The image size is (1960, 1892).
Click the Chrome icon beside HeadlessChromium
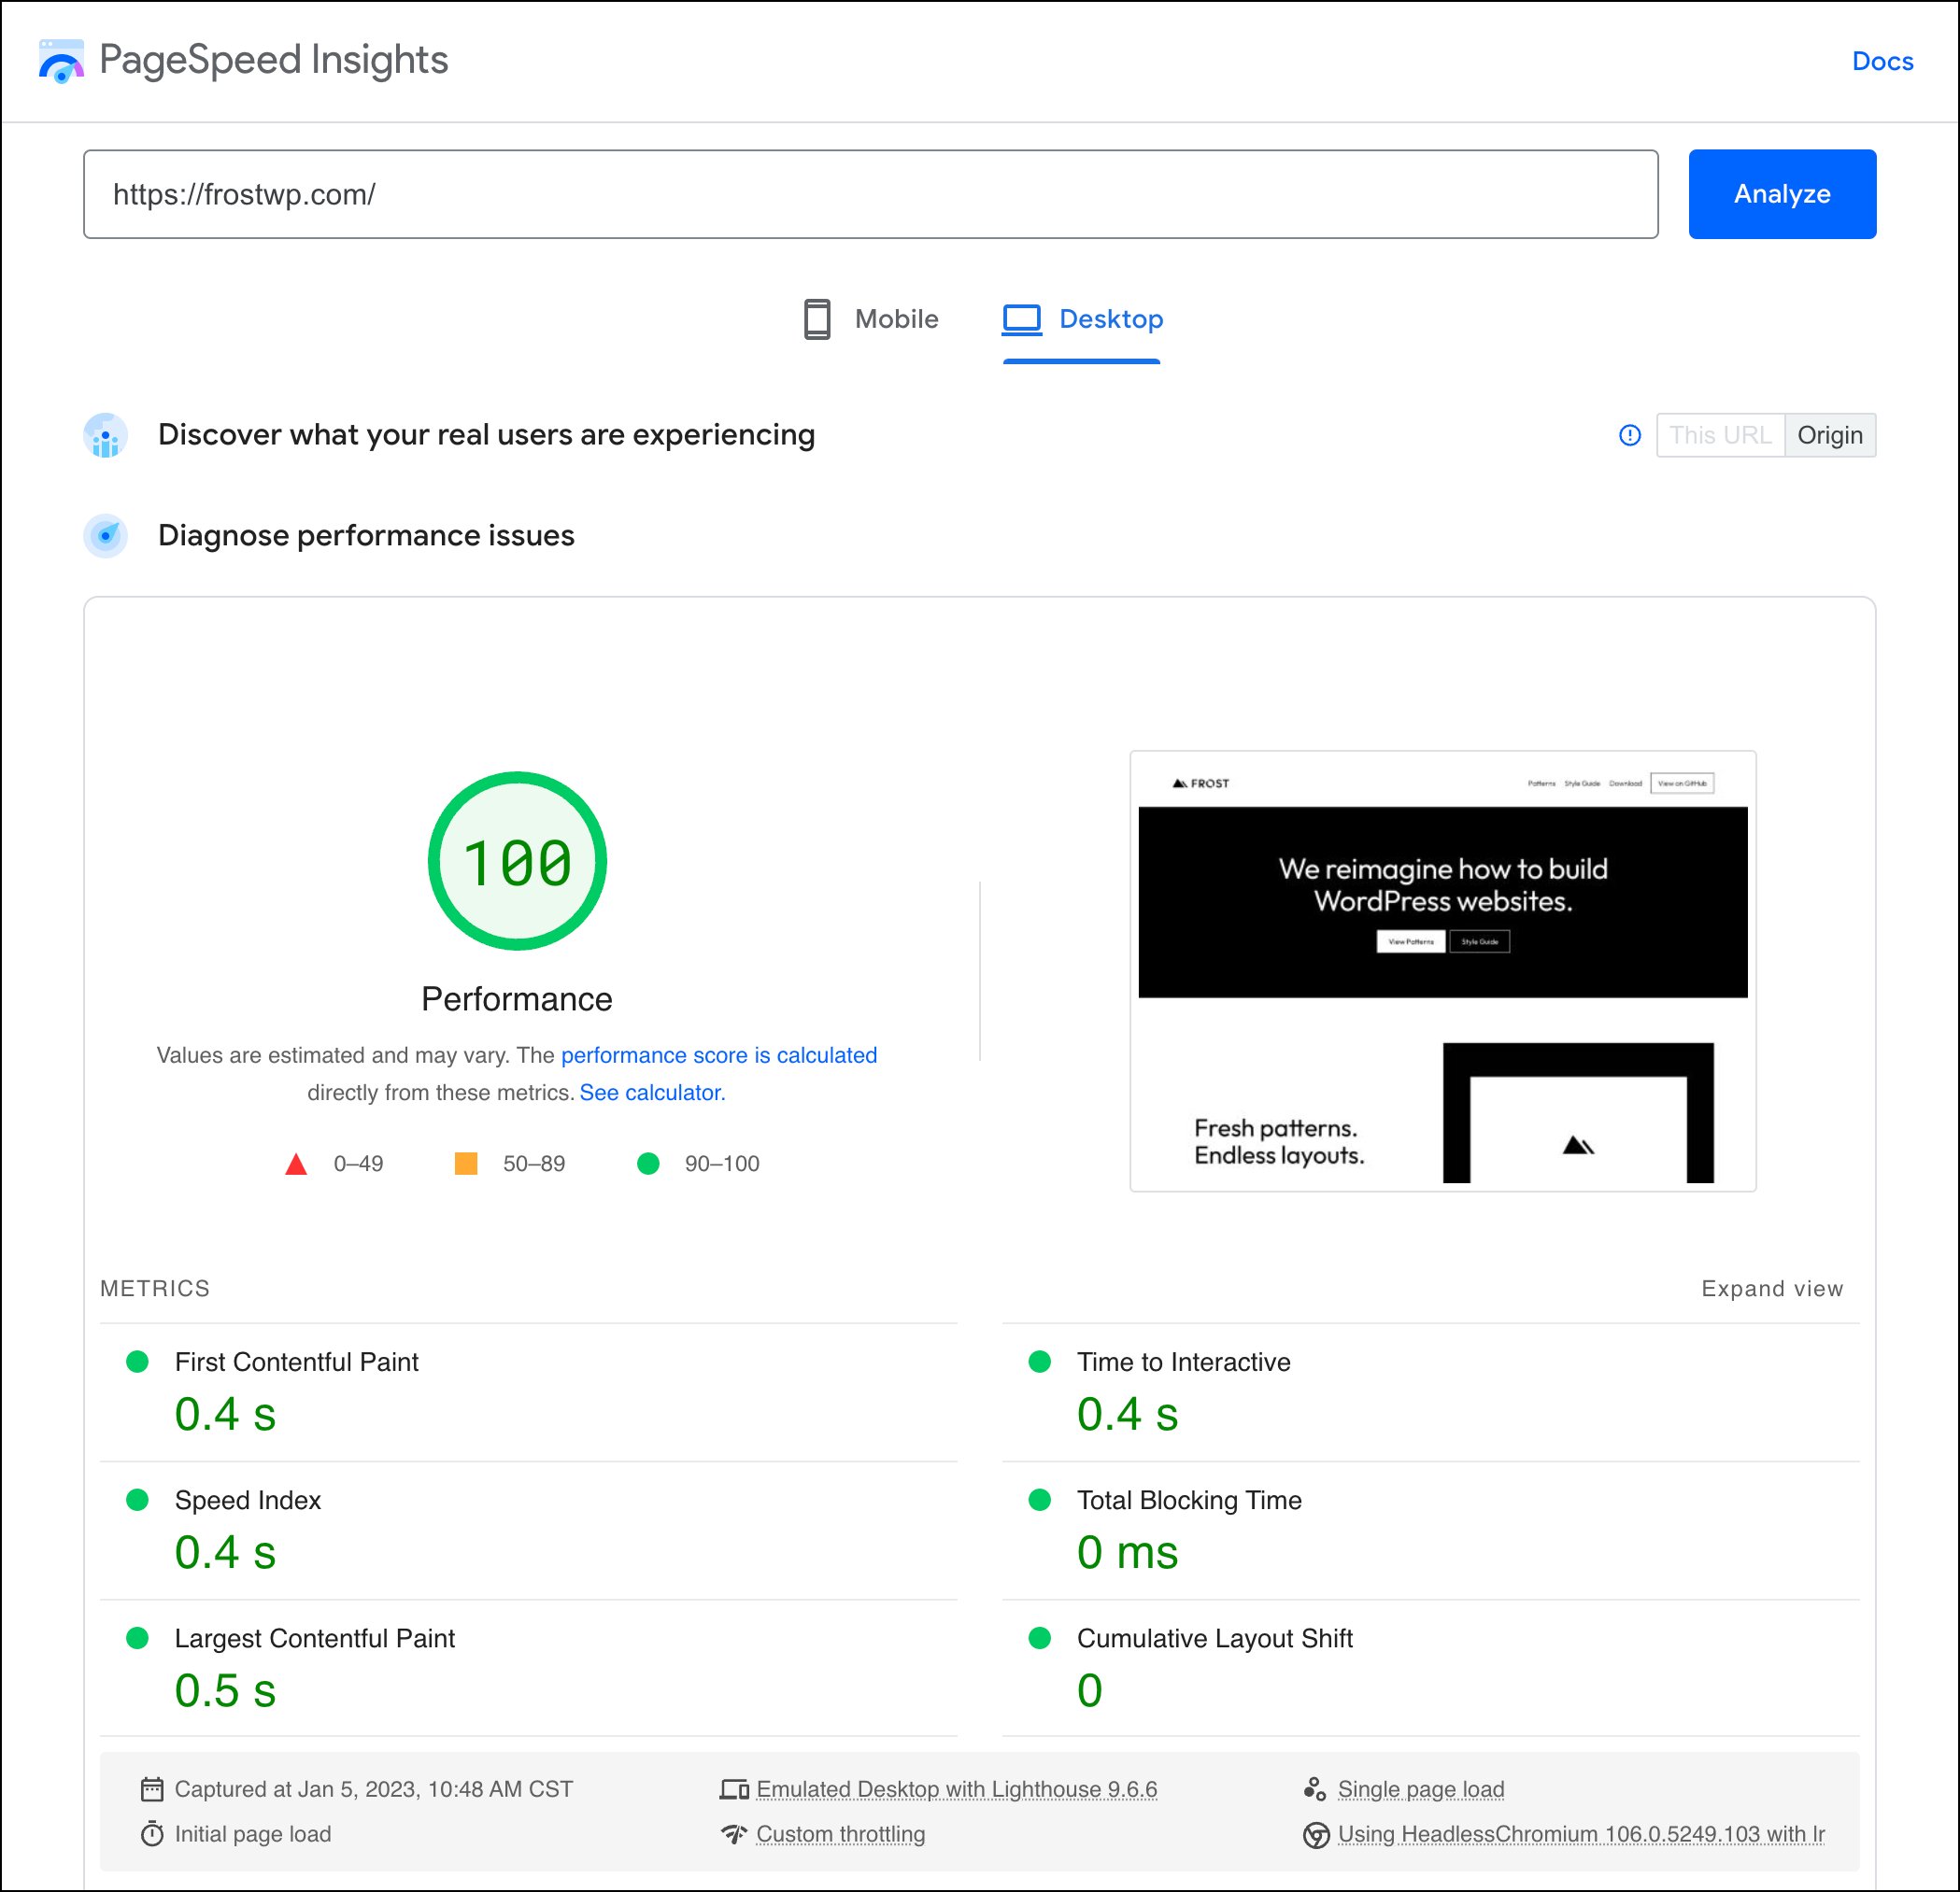point(1316,1835)
